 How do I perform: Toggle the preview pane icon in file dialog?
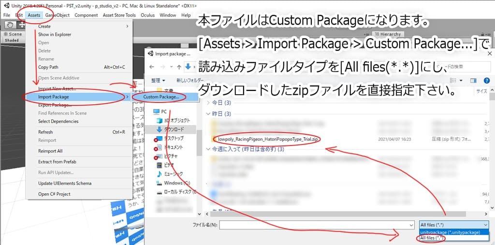pos(473,81)
